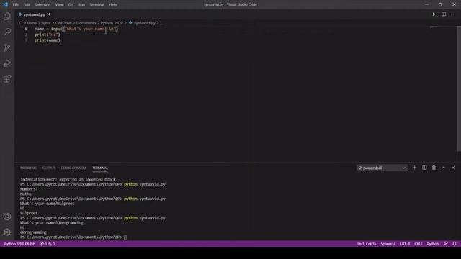The width and height of the screenshot is (461, 259).
Task: Open the Explorer view in activity bar
Action: tap(7, 16)
